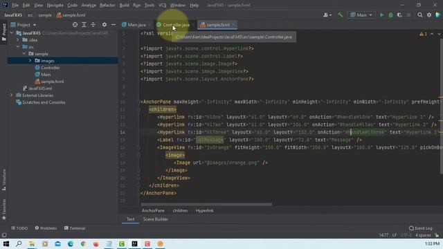
Task: Change the LF line separator in status bar
Action: click(x=395, y=235)
